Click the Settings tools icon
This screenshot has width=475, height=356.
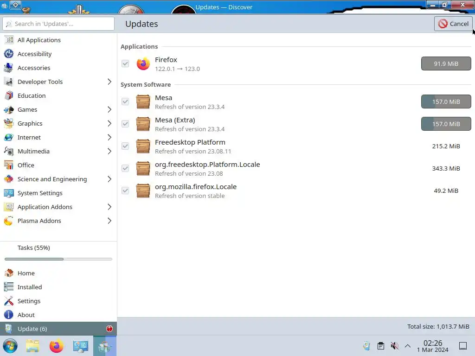coord(9,301)
